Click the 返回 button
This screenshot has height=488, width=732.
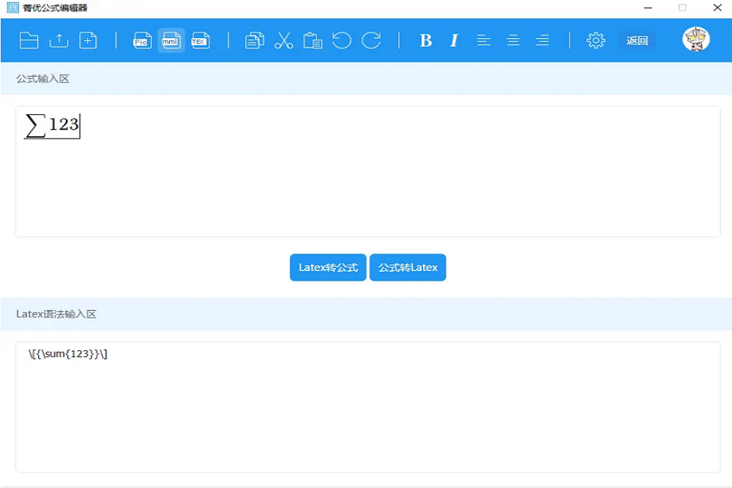click(x=637, y=40)
